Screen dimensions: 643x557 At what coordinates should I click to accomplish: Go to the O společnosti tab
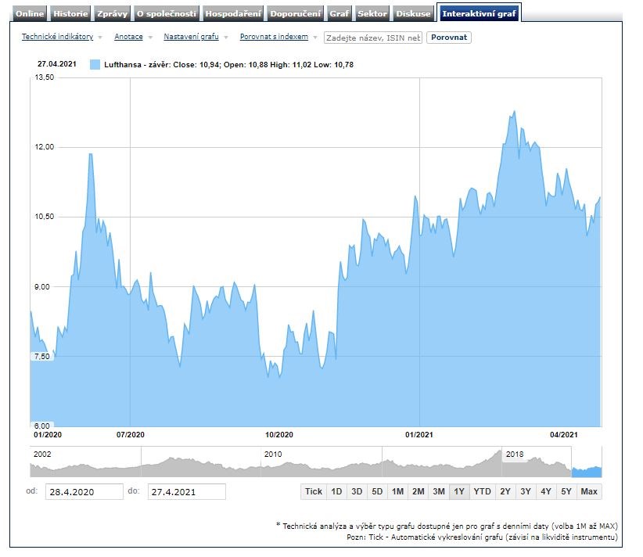pos(165,13)
